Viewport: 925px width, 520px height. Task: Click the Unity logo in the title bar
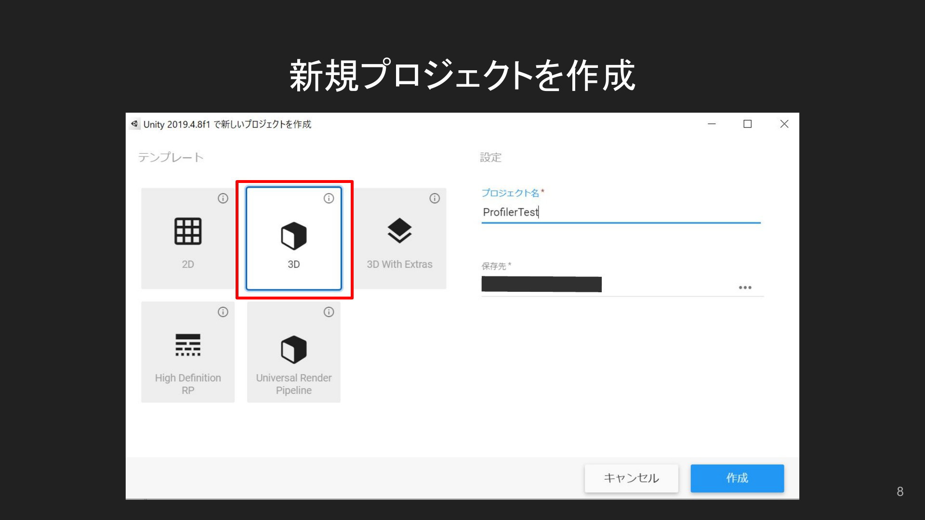(x=134, y=124)
